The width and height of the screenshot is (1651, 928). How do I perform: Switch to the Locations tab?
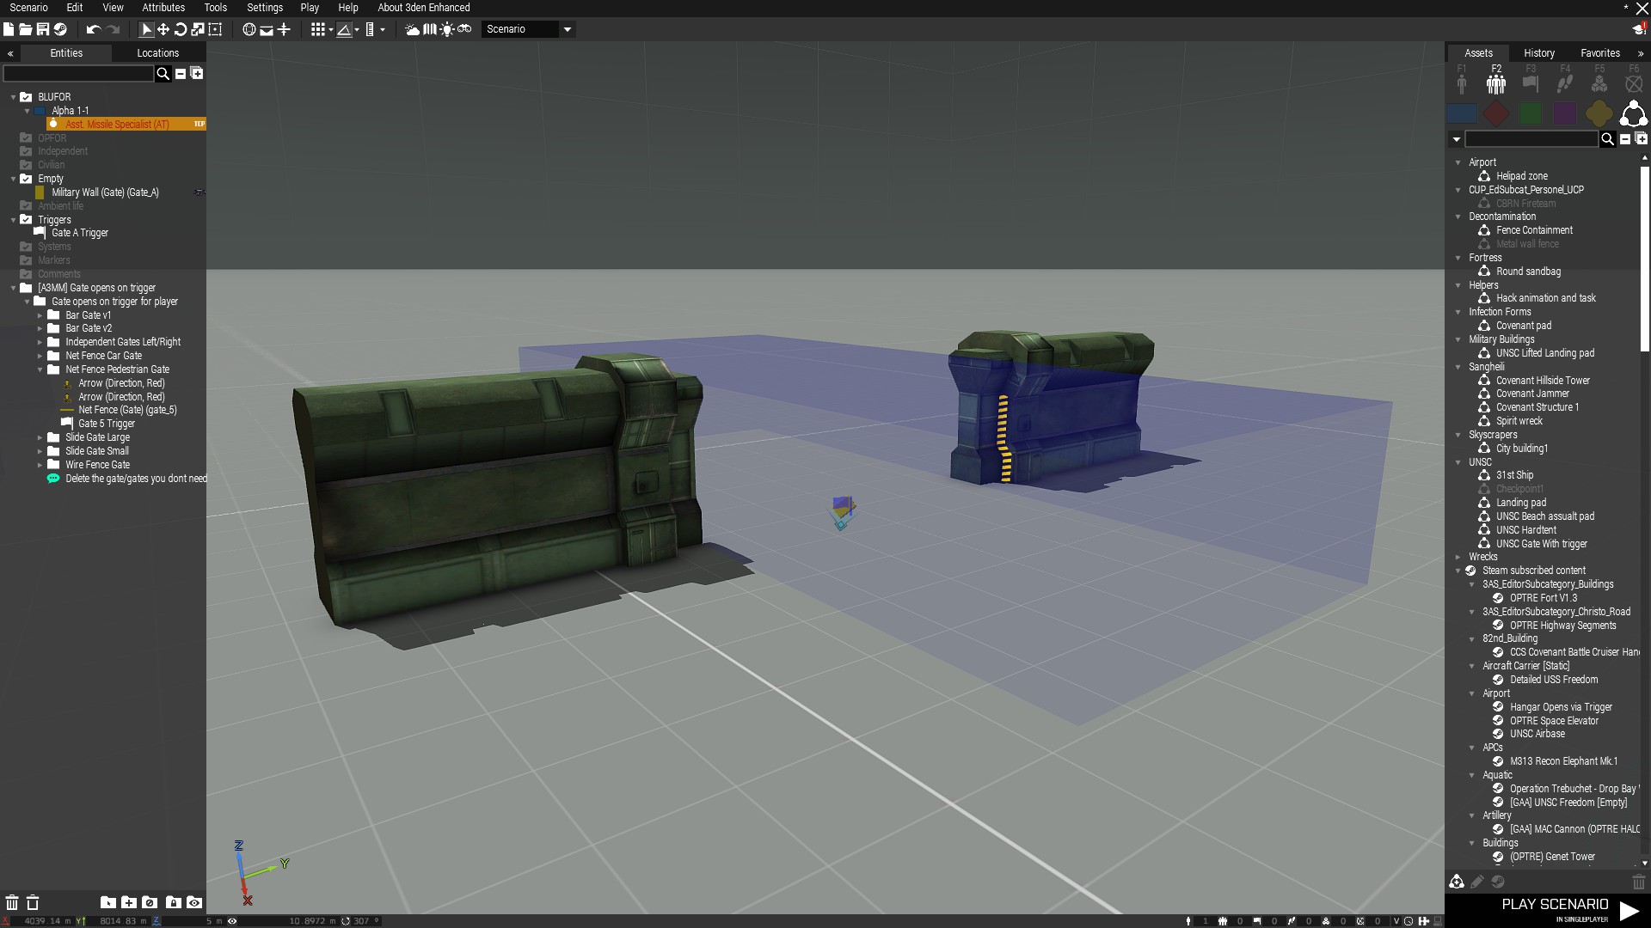tap(158, 53)
